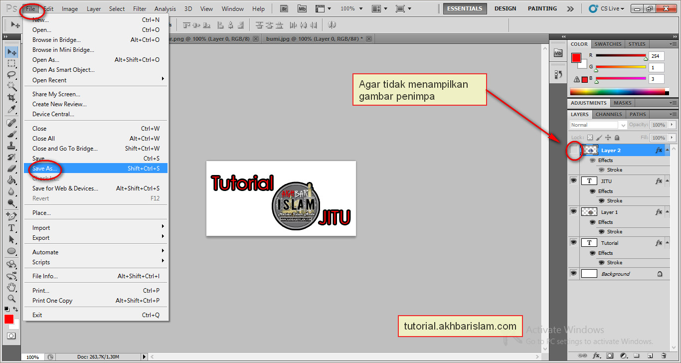Toggle Lock transparent pixels option
Screen dimensions: 681x363
[590, 138]
